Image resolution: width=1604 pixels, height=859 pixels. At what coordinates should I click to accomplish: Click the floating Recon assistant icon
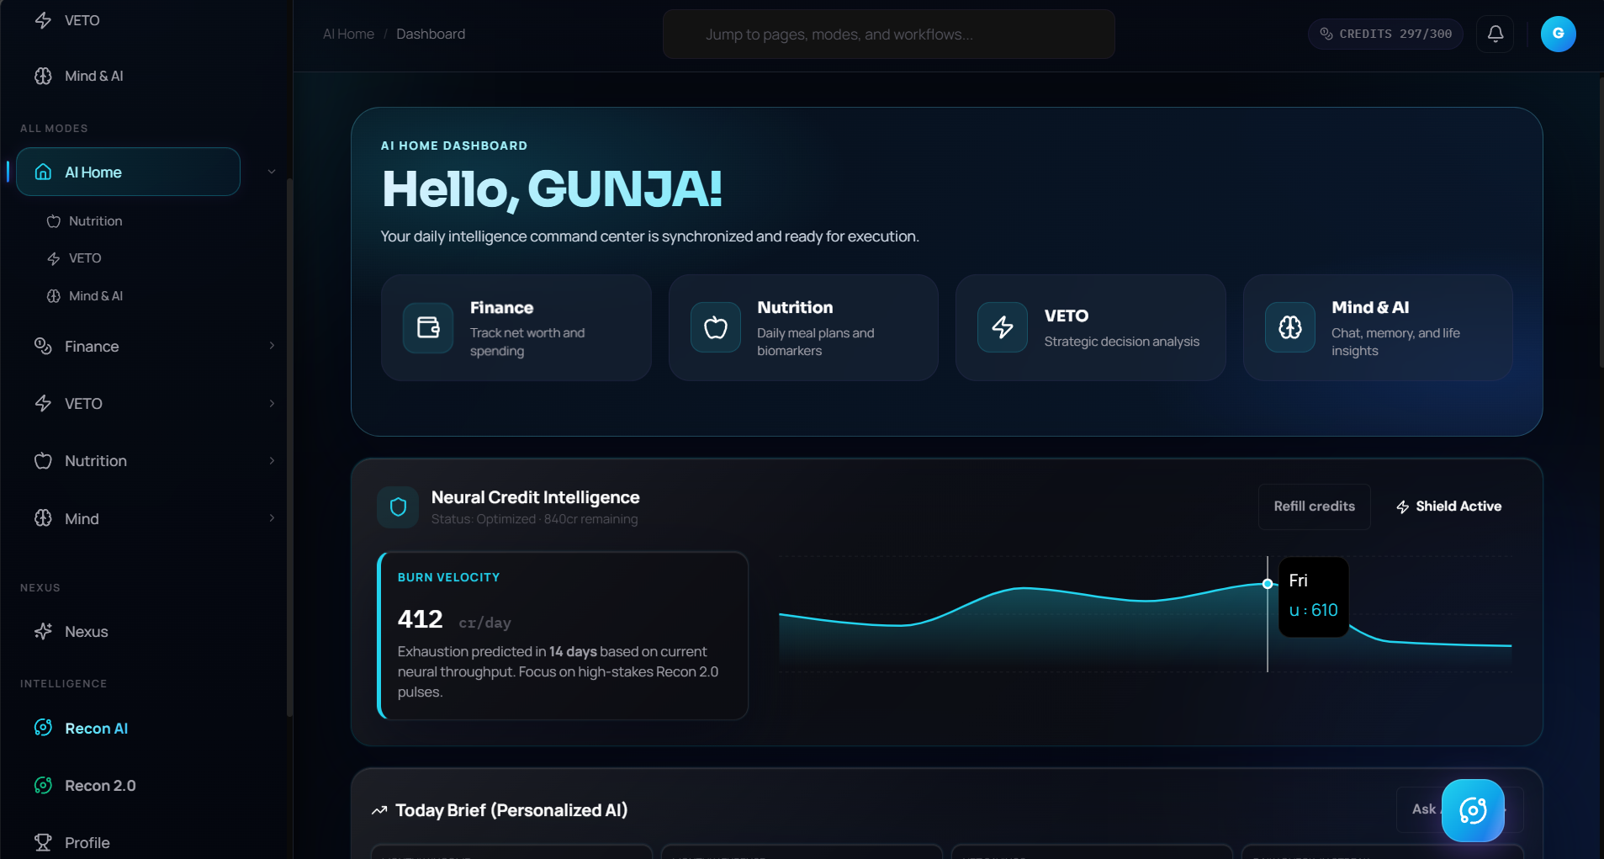(1472, 810)
